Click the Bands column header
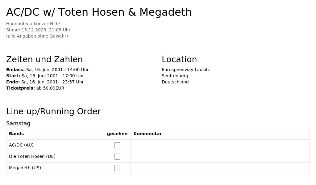 coord(16,134)
